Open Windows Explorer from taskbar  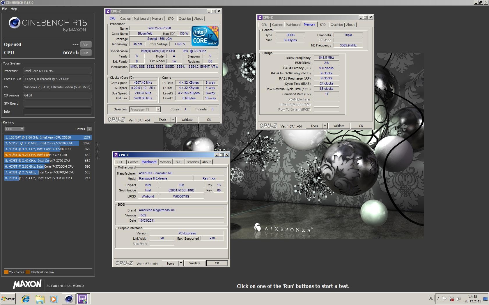click(x=40, y=299)
